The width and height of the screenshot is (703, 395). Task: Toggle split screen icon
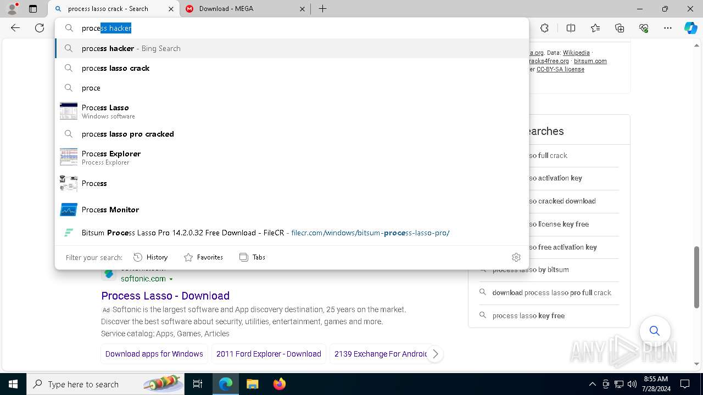(571, 28)
